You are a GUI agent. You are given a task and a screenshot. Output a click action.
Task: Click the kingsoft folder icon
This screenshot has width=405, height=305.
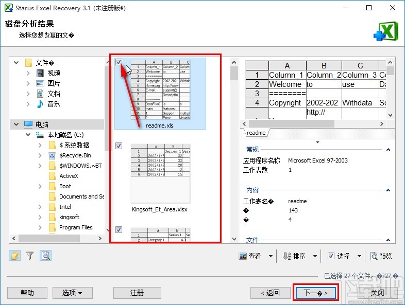point(52,217)
